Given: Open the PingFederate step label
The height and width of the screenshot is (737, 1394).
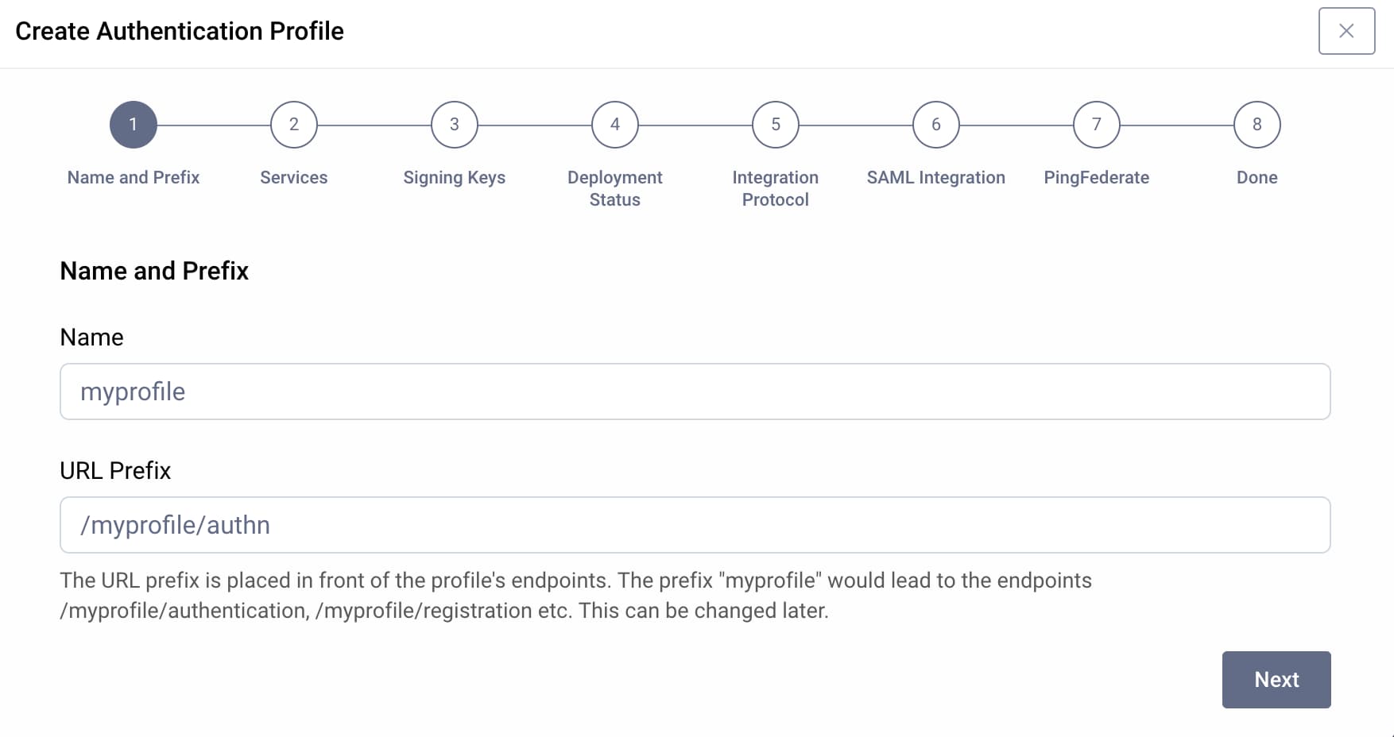Looking at the screenshot, I should pyautogui.click(x=1097, y=177).
